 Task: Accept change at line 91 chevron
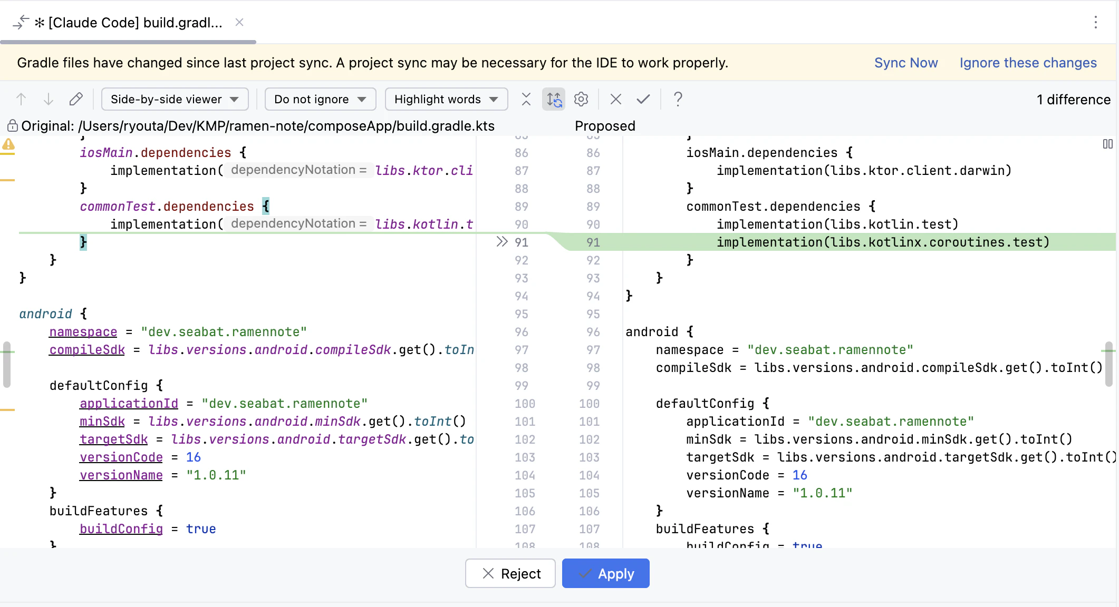click(501, 242)
